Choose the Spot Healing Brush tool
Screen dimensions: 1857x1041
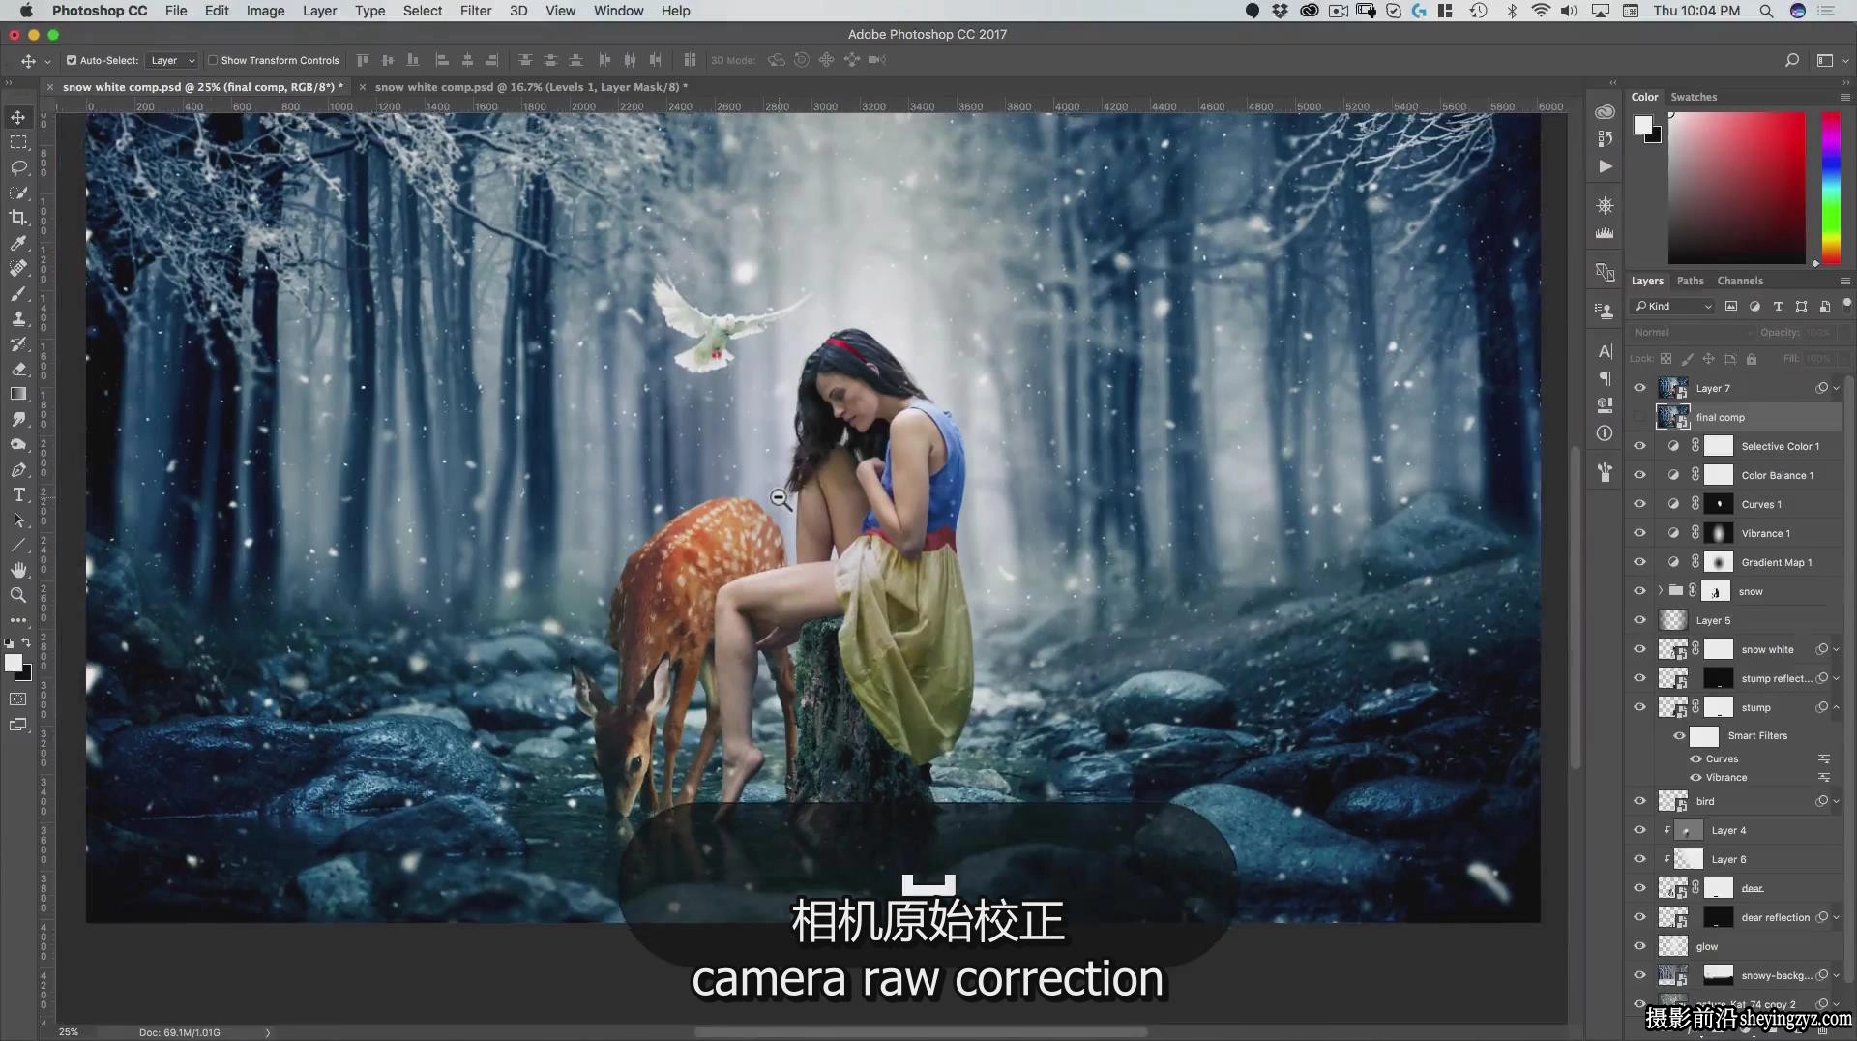tap(18, 268)
